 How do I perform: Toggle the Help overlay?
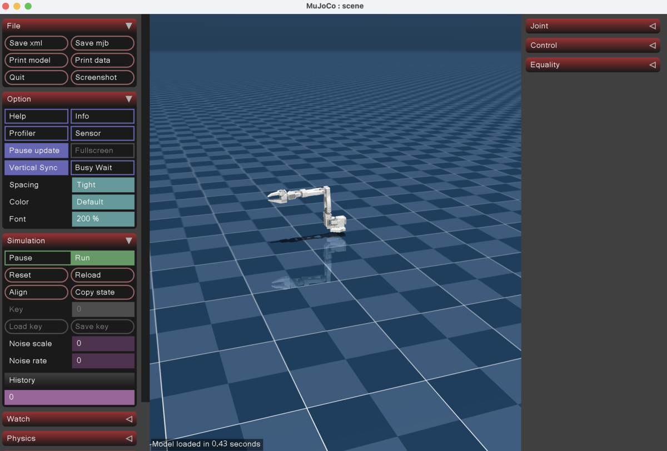[36, 116]
